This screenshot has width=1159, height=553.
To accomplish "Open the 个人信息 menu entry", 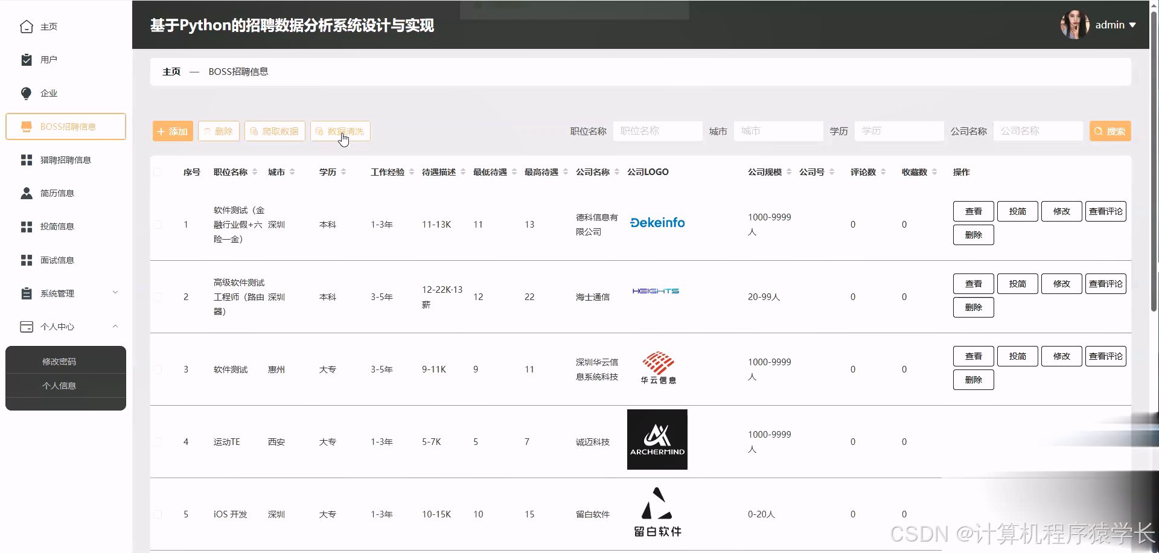I will click(59, 385).
